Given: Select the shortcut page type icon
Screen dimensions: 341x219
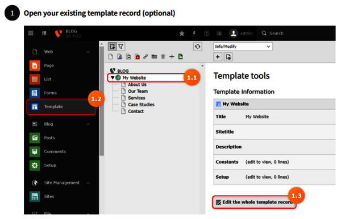Looking at the screenshot, I should click(x=128, y=57).
